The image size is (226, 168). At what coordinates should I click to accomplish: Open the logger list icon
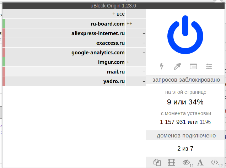(193, 66)
